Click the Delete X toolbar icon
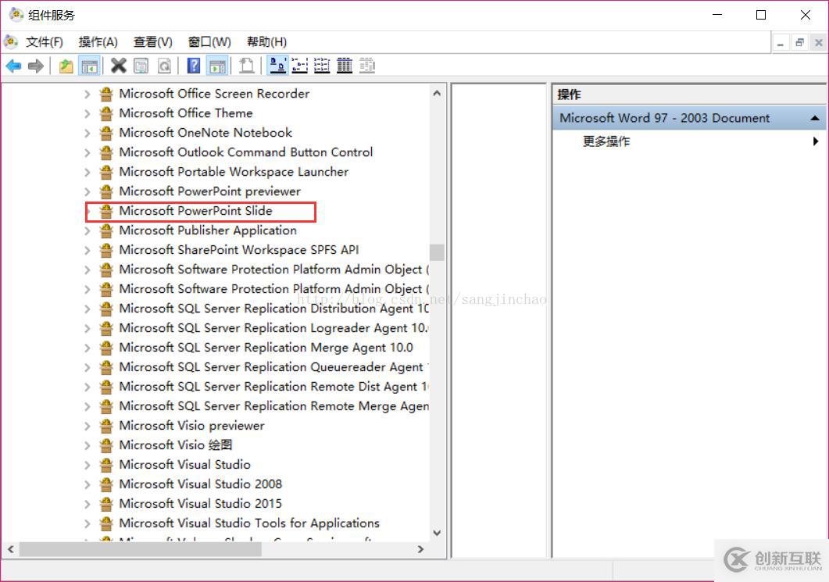The image size is (829, 582). pos(119,66)
